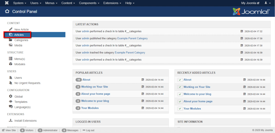Click Example Parent Category link in published action
This screenshot has width=275, height=133.
pyautogui.click(x=132, y=38)
